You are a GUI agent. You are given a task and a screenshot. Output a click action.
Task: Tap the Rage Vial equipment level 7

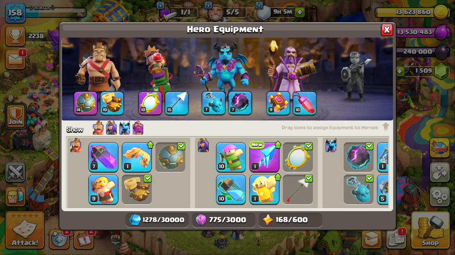[103, 157]
